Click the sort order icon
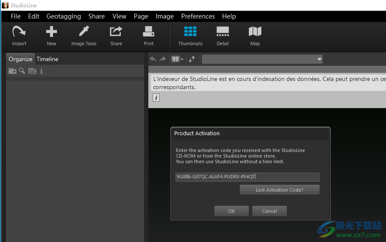This screenshot has width=386, height=242. [192, 59]
